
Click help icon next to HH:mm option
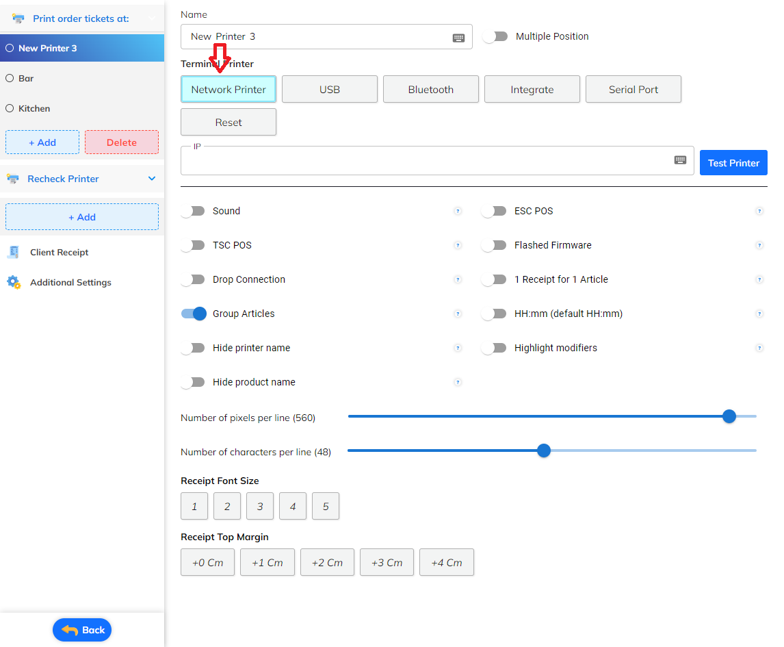[759, 314]
